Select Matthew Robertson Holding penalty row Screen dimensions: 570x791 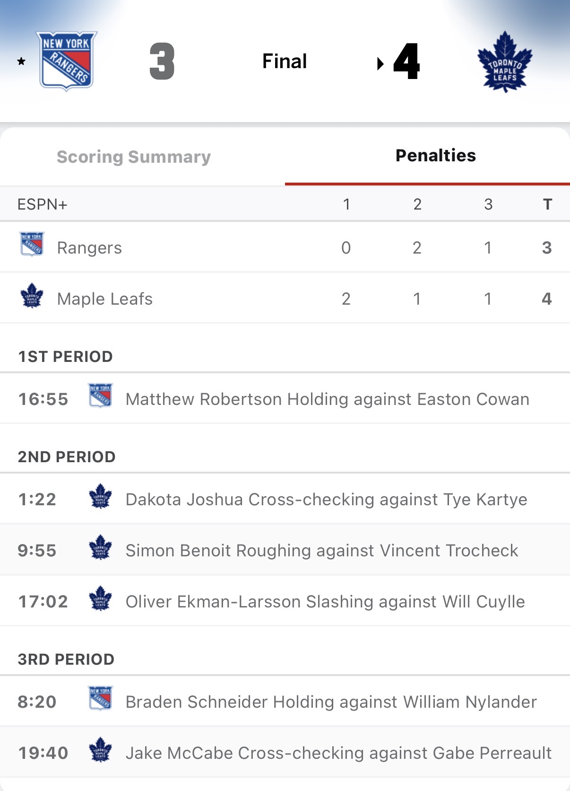click(x=327, y=399)
